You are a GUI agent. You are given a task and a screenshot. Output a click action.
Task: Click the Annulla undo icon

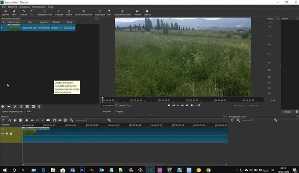[23, 13]
